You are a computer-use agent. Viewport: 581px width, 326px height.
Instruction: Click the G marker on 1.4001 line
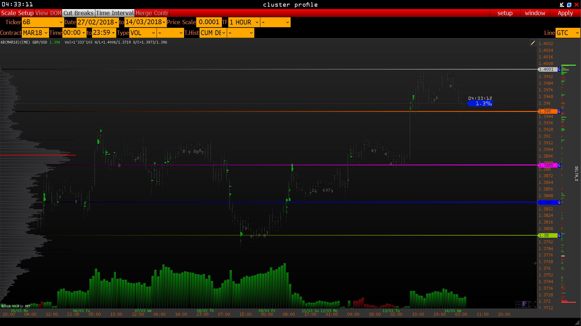click(559, 70)
